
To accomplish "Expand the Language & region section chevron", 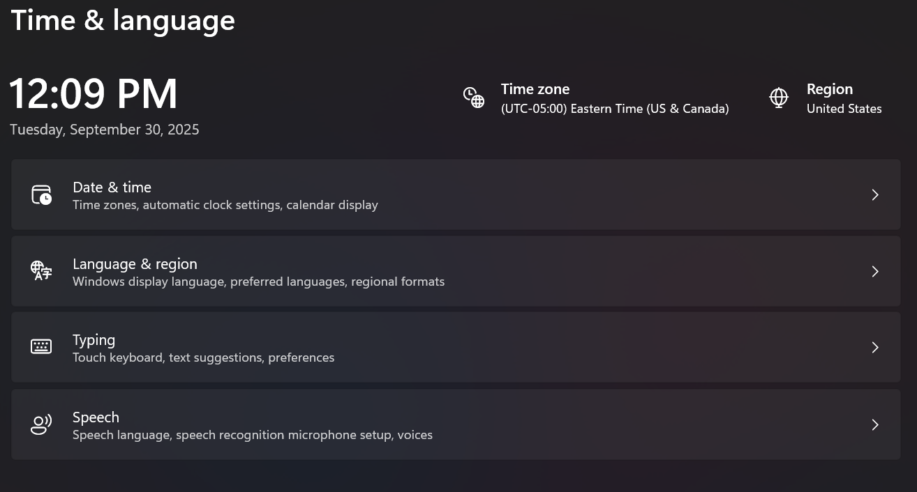I will click(875, 271).
